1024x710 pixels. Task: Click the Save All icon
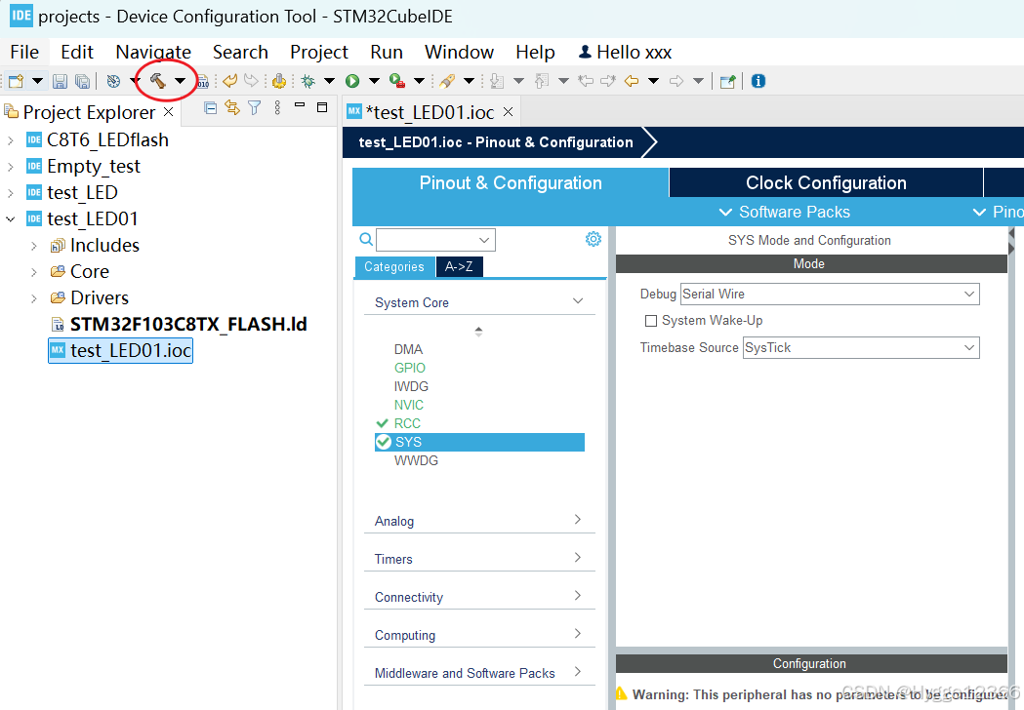click(82, 81)
